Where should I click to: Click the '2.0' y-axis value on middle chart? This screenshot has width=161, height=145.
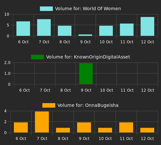click(x=7, y=63)
